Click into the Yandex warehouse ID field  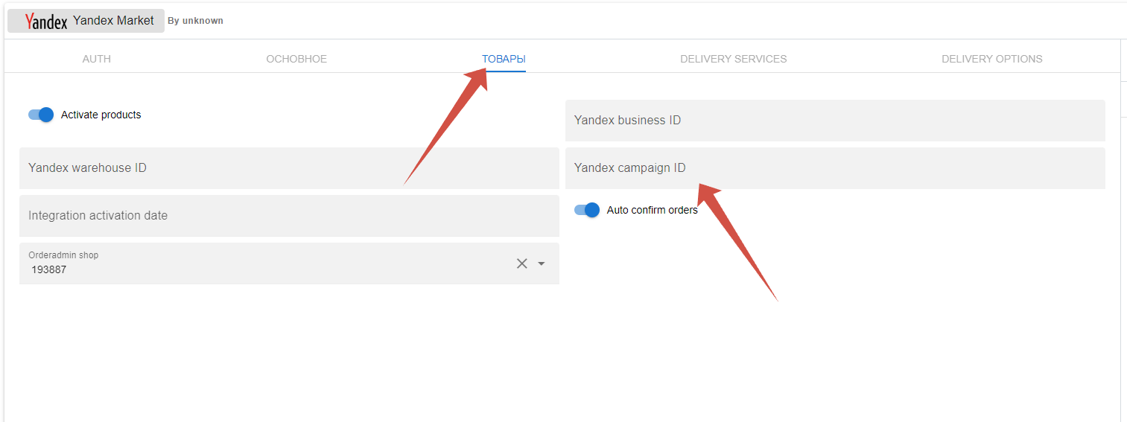click(x=289, y=168)
